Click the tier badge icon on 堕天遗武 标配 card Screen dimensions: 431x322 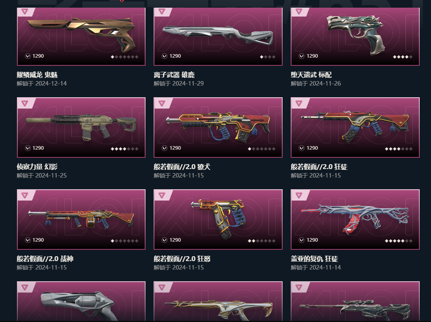point(299,12)
